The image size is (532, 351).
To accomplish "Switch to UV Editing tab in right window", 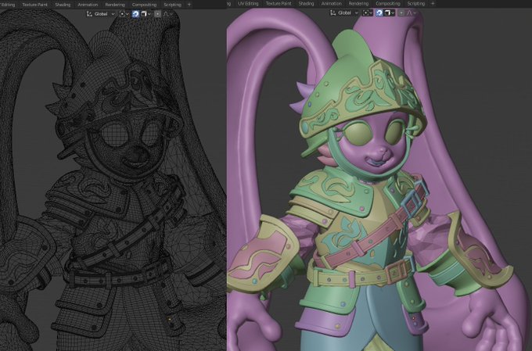I will (248, 3).
